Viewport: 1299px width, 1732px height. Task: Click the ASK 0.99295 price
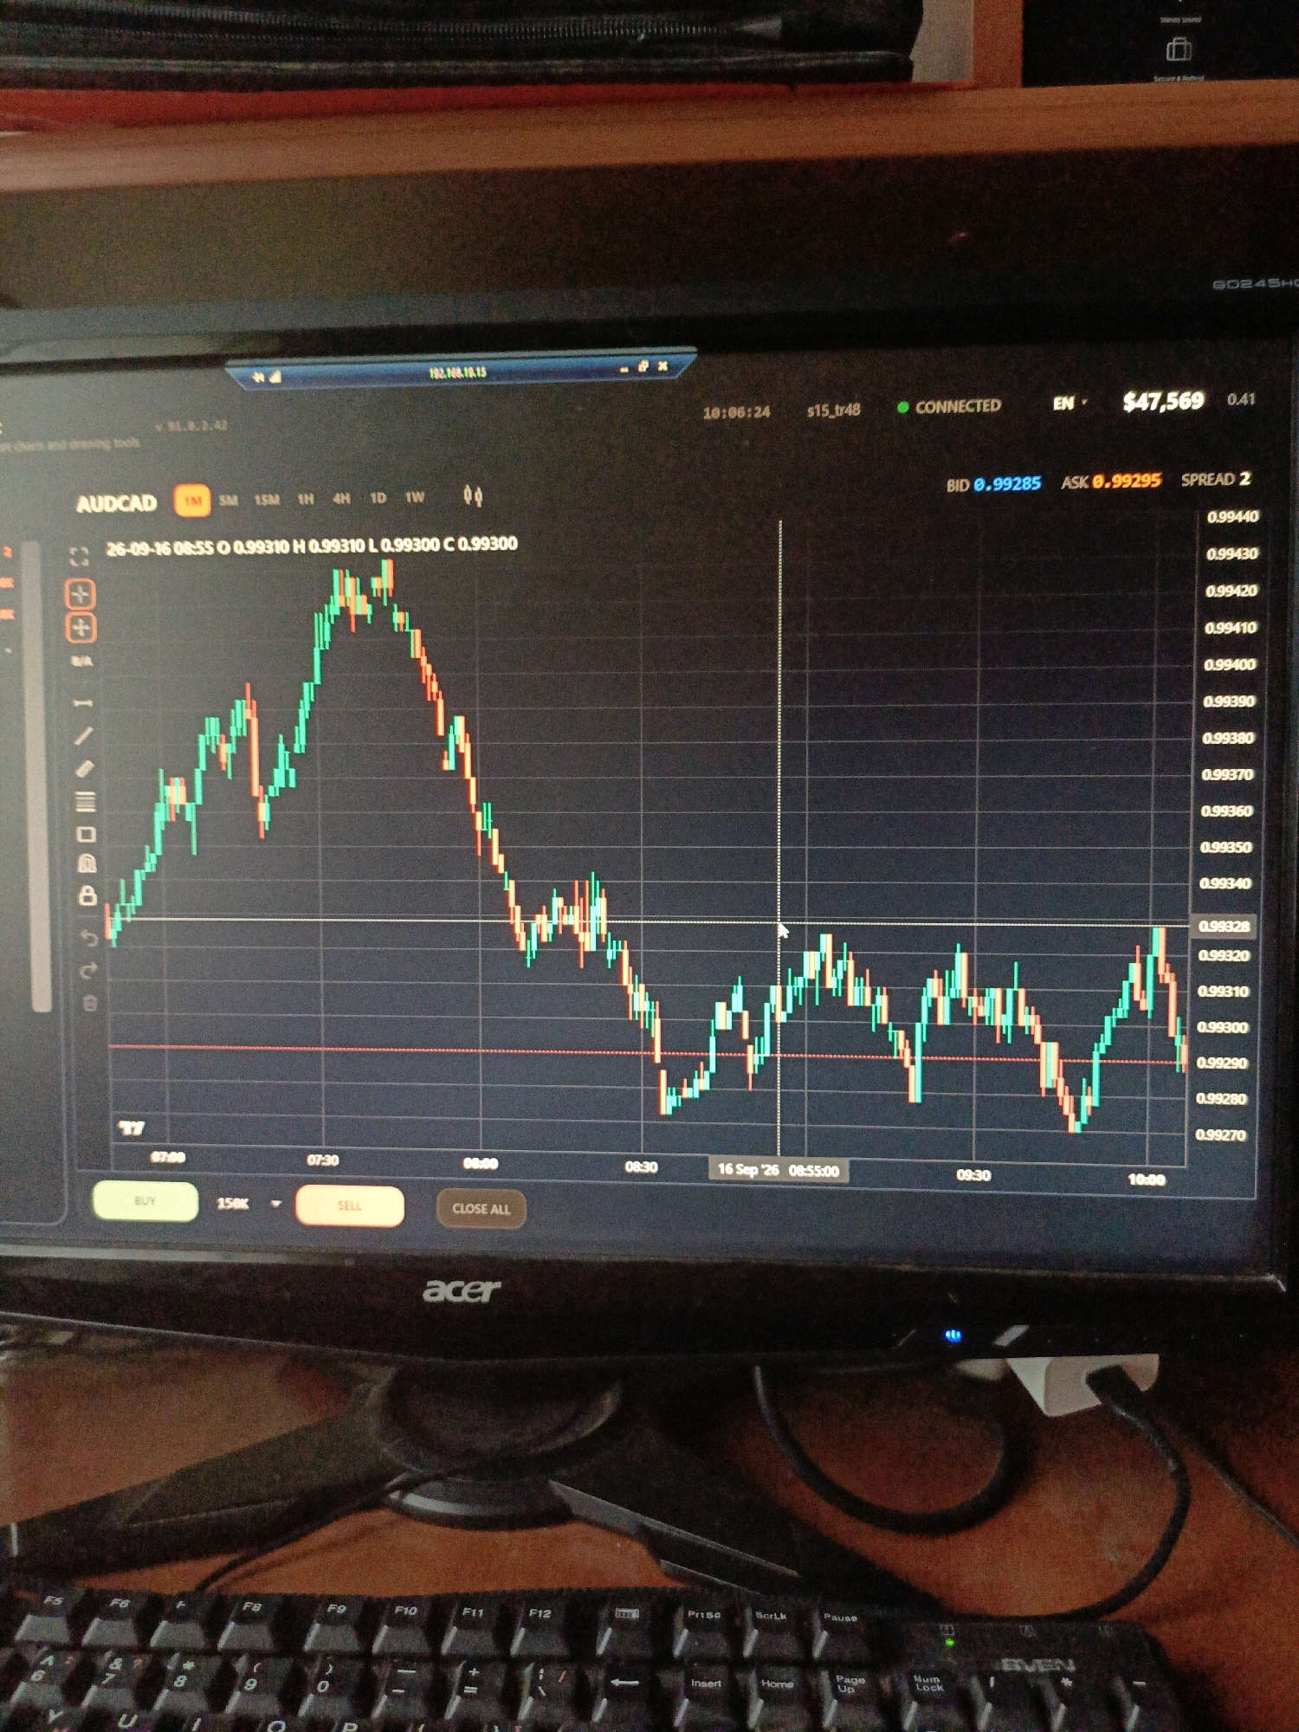(x=1111, y=481)
